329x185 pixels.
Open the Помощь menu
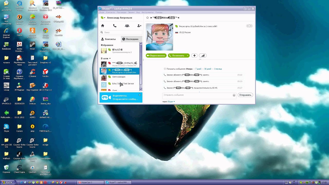(x=159, y=12)
